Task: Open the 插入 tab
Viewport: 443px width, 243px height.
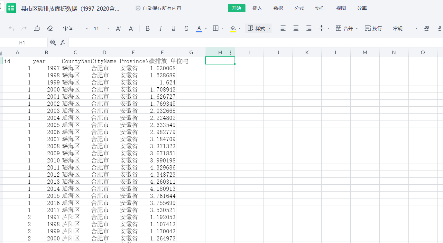Action: (x=257, y=8)
